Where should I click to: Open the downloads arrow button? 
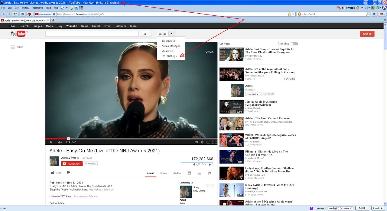pyautogui.click(x=374, y=14)
